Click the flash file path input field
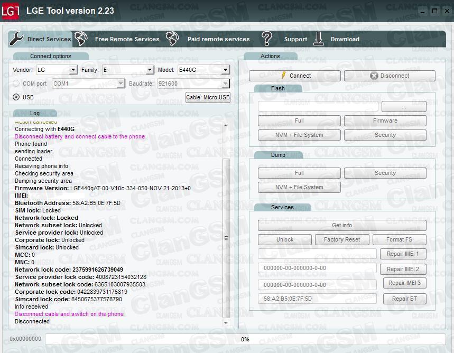454x353 pixels. click(318, 106)
